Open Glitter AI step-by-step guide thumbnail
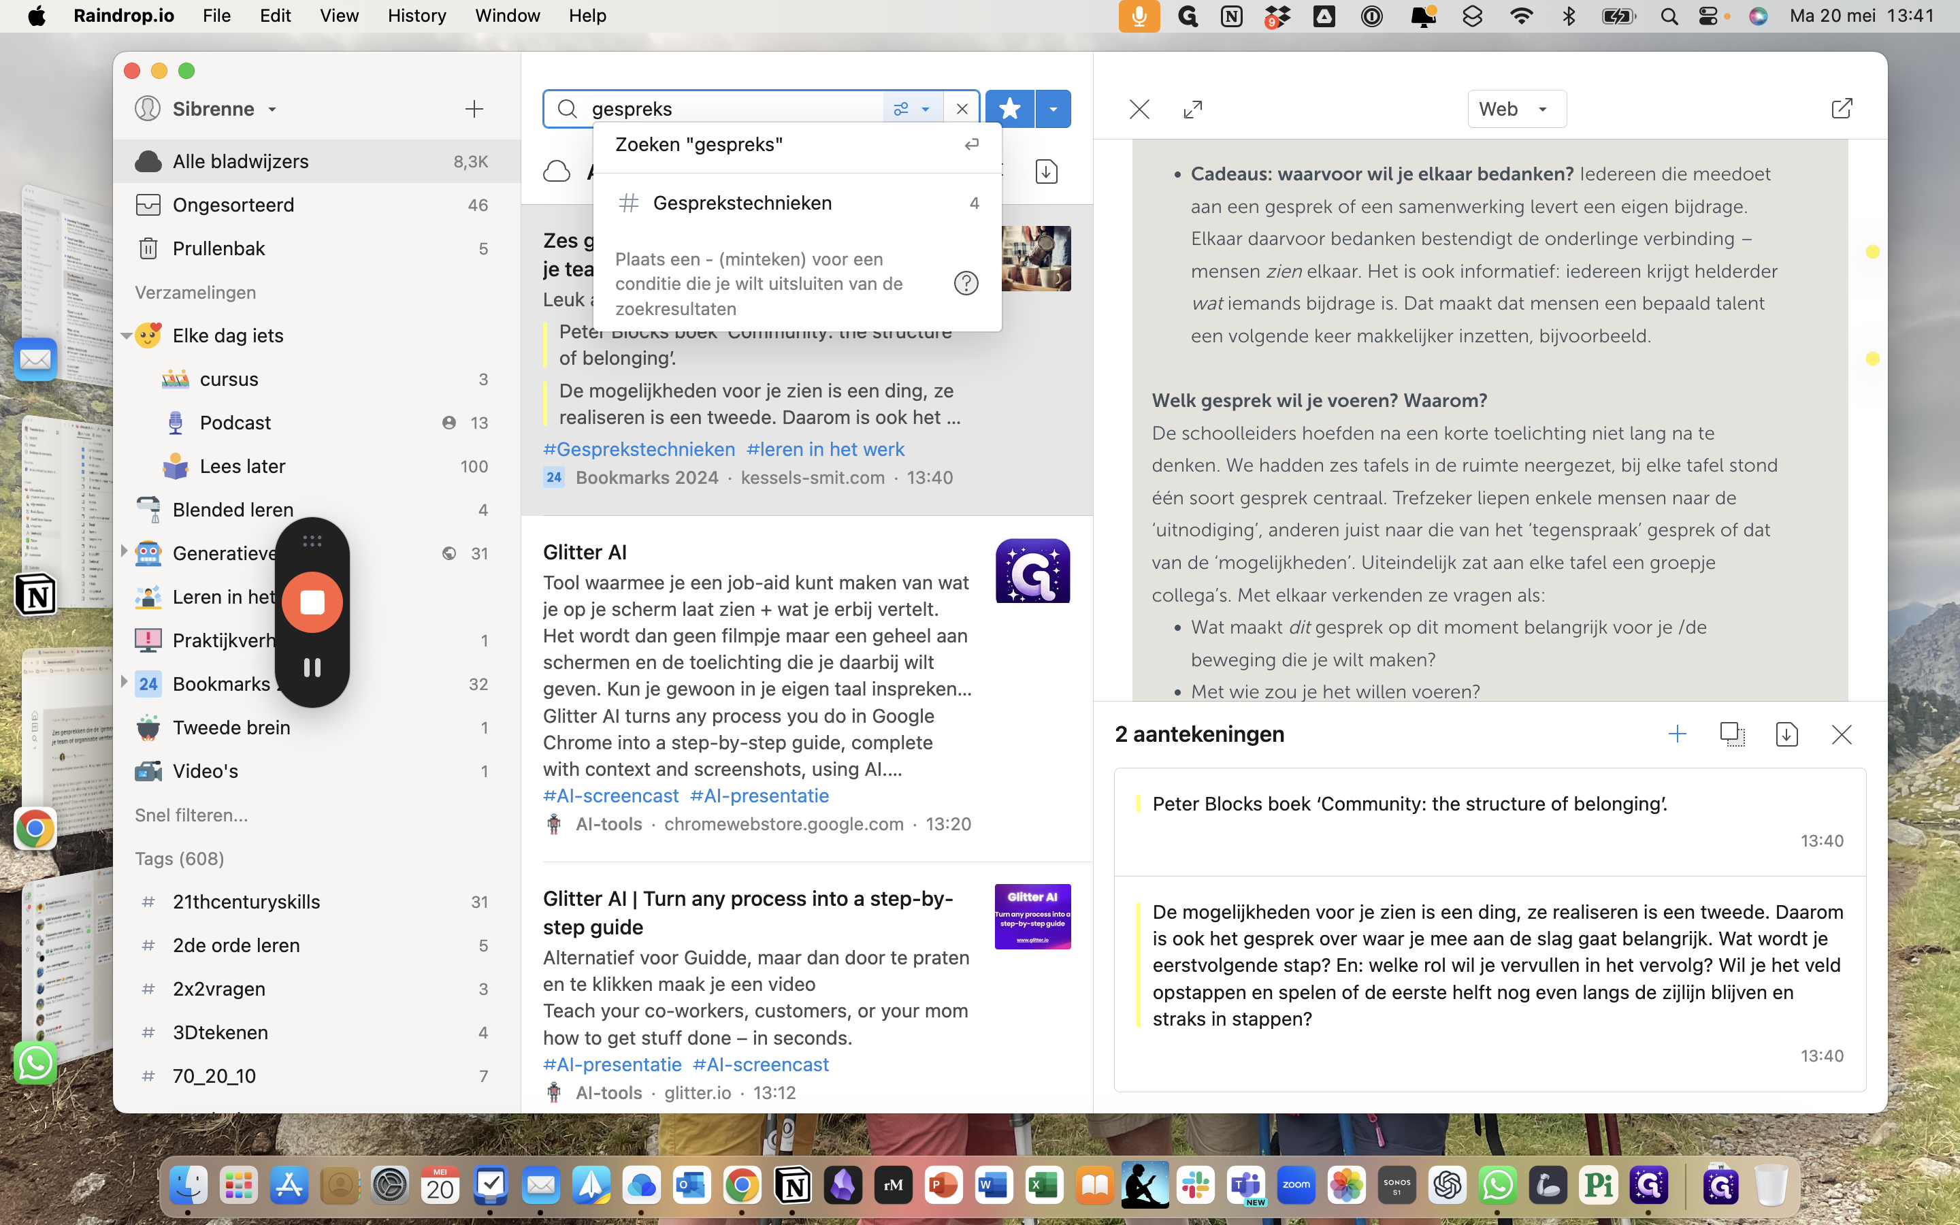This screenshot has width=1960, height=1225. 1032,916
